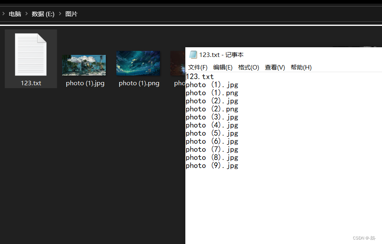
Task: Open the 文件(F) menu in Notepad
Action: (197, 67)
